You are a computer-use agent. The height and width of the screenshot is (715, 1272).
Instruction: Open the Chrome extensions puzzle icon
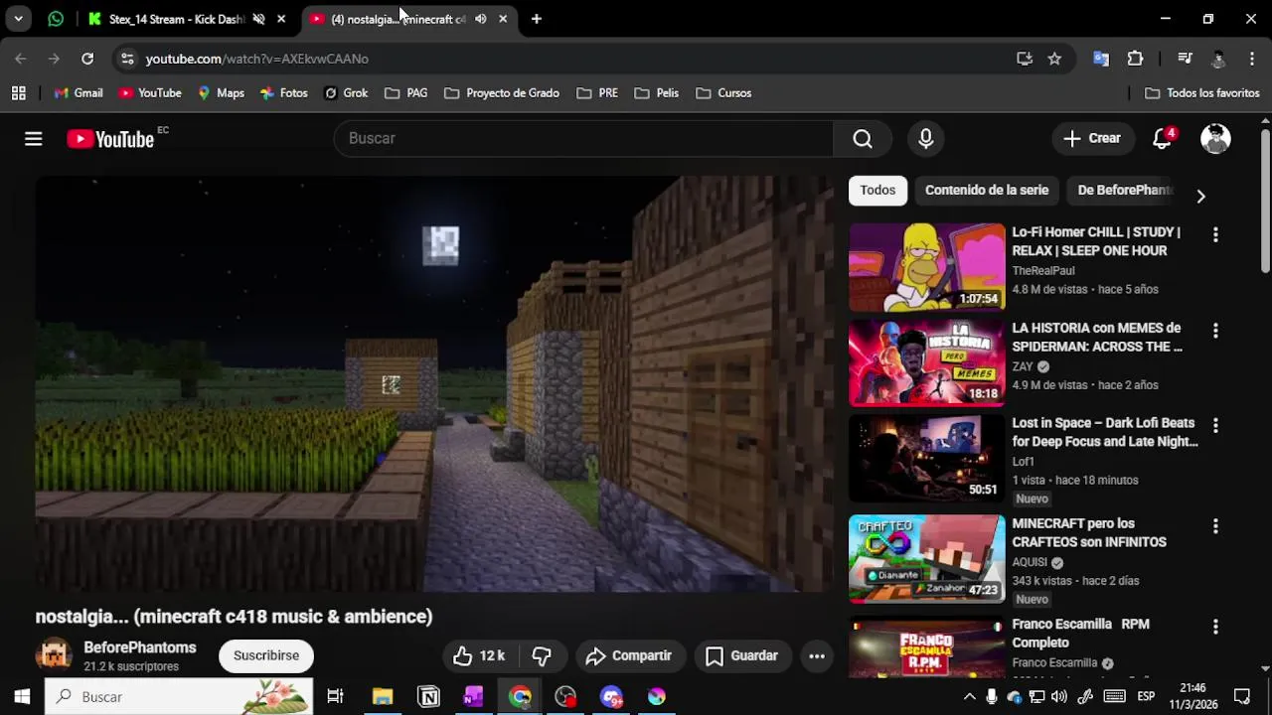pos(1135,59)
